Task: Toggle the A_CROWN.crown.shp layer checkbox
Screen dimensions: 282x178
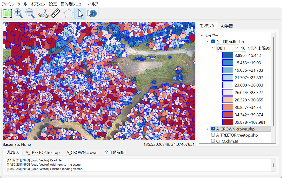Action: [213, 129]
